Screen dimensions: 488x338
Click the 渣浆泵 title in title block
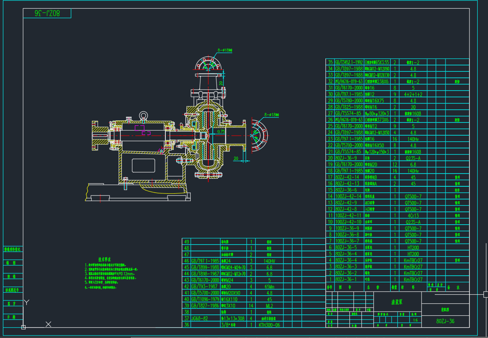pos(397,302)
